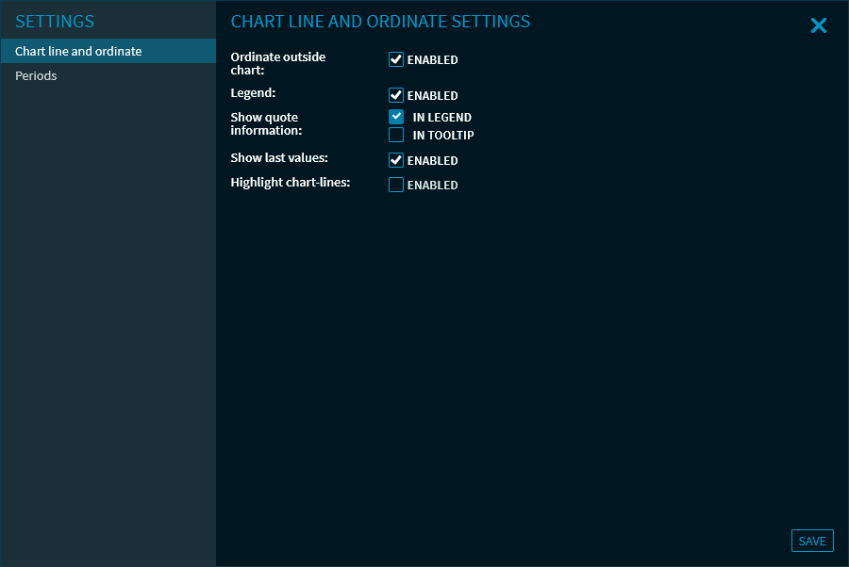This screenshot has height=567, width=849.
Task: Disable the Legend checkbox
Action: pyautogui.click(x=396, y=95)
